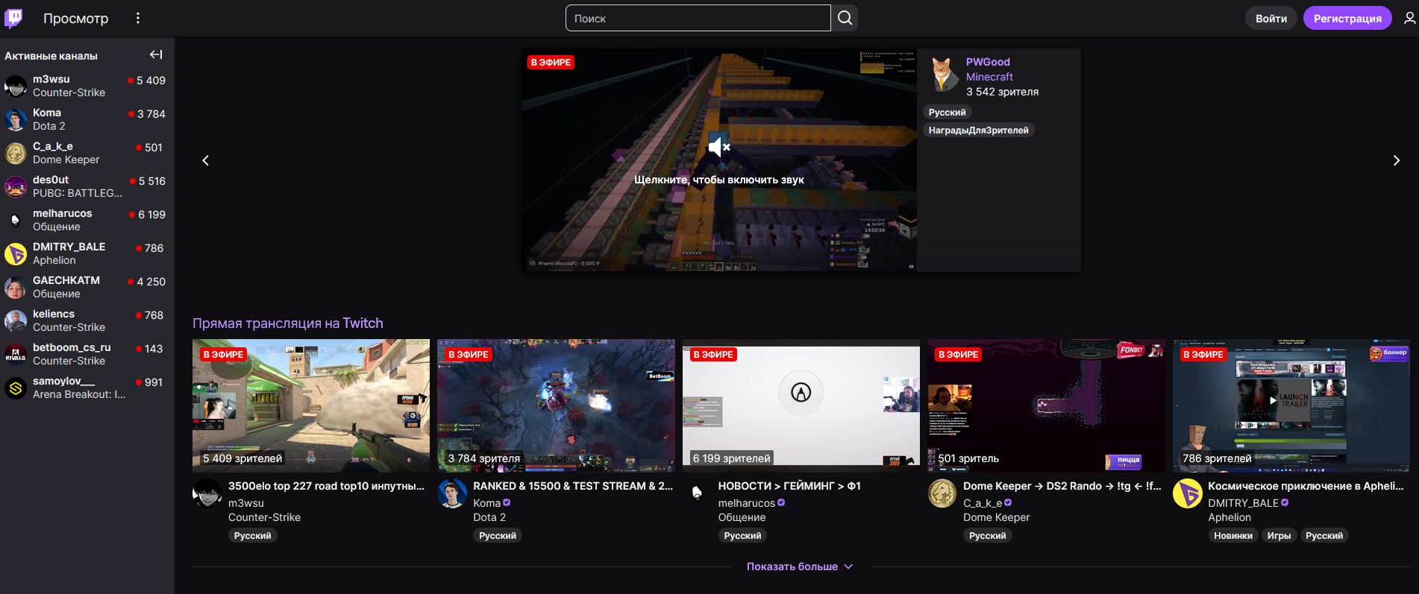
Task: Focus the Поиск search field
Action: 698,18
